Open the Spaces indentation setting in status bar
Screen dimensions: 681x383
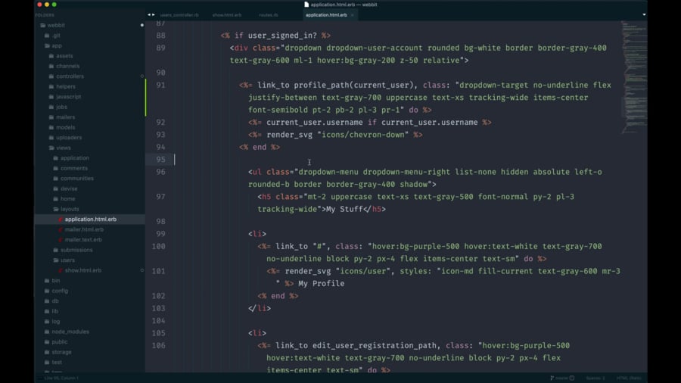595,378
